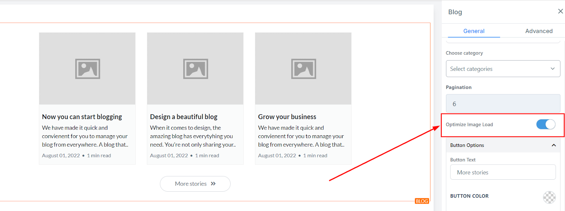Close the Blog settings panel
Viewport: 565px width, 211px height.
560,11
